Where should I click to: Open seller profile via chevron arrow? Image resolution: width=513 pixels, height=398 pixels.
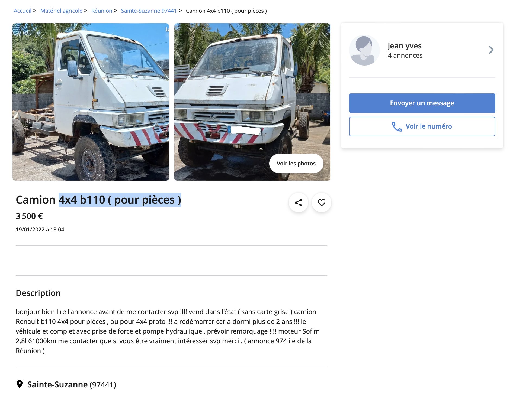pyautogui.click(x=491, y=50)
